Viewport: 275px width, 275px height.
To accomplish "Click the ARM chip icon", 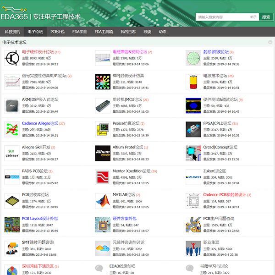I will click(12, 105).
